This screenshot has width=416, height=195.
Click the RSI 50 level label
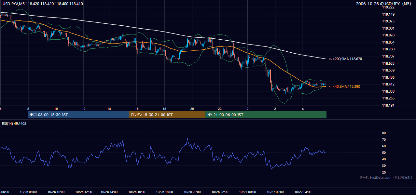coord(384,152)
